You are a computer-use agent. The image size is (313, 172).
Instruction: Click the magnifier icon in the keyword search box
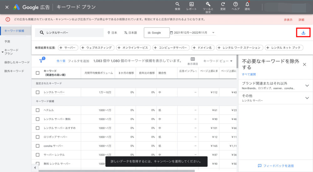42,33
